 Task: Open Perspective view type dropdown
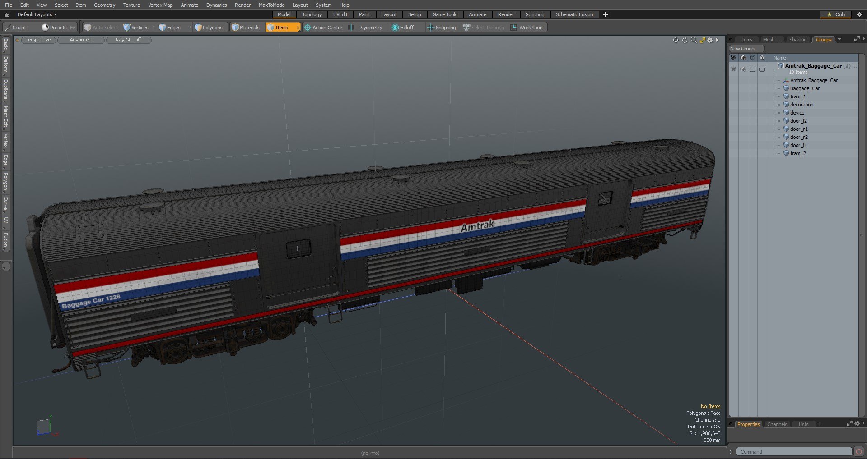[38, 40]
